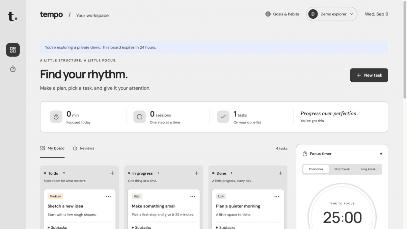Click the tempo 't.' logo in sidebar
The height and width of the screenshot is (229, 407).
(13, 16)
